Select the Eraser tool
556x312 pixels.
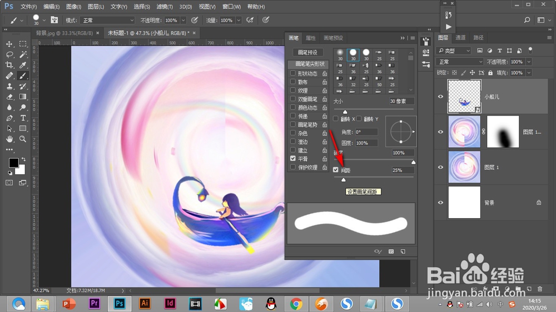coord(9,97)
